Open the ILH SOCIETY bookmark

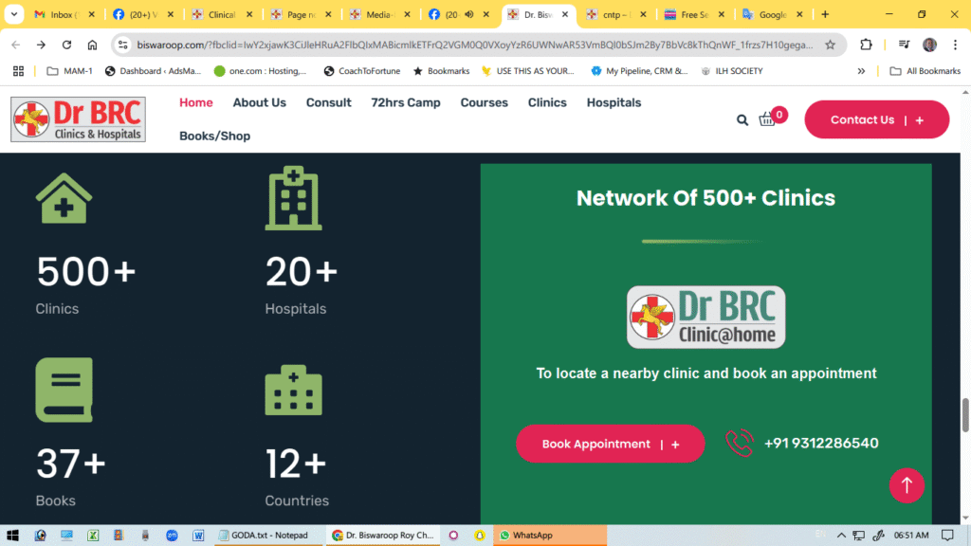[x=731, y=71]
